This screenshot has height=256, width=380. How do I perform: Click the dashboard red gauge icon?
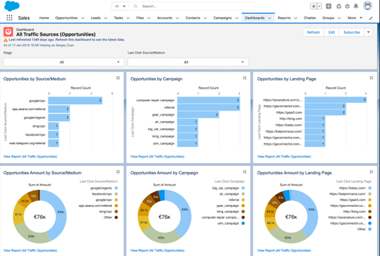9,32
